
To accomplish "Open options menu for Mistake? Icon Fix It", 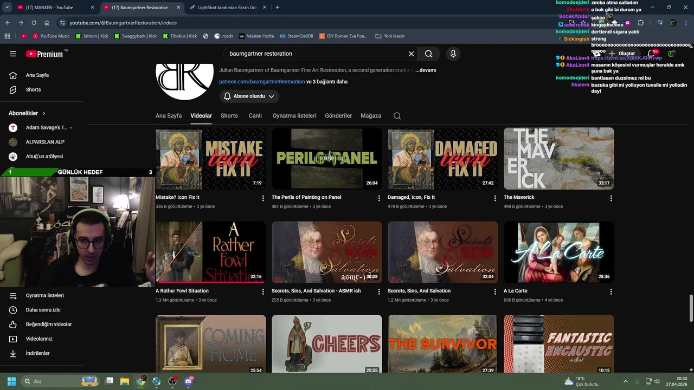I will [x=263, y=198].
